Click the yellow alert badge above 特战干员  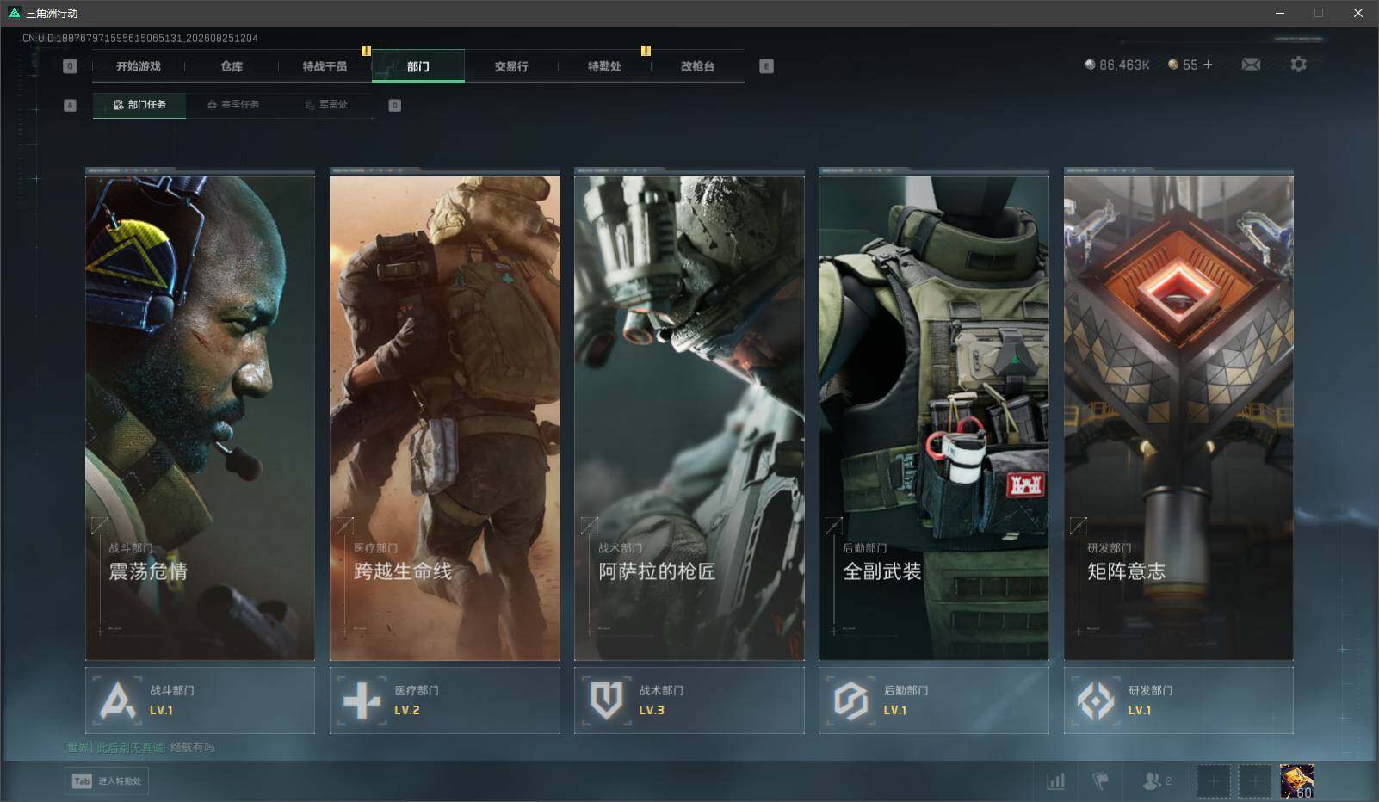tap(366, 51)
